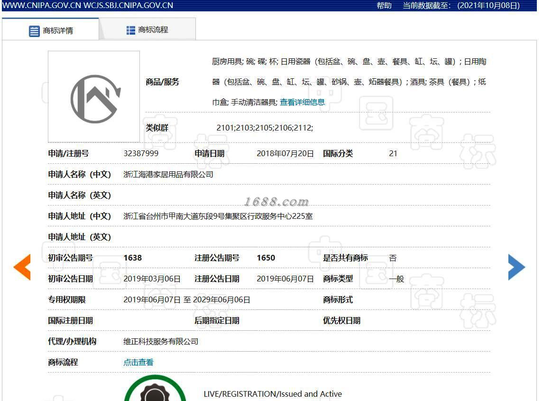Click the 商标形式 label
The width and height of the screenshot is (552, 401).
(338, 300)
